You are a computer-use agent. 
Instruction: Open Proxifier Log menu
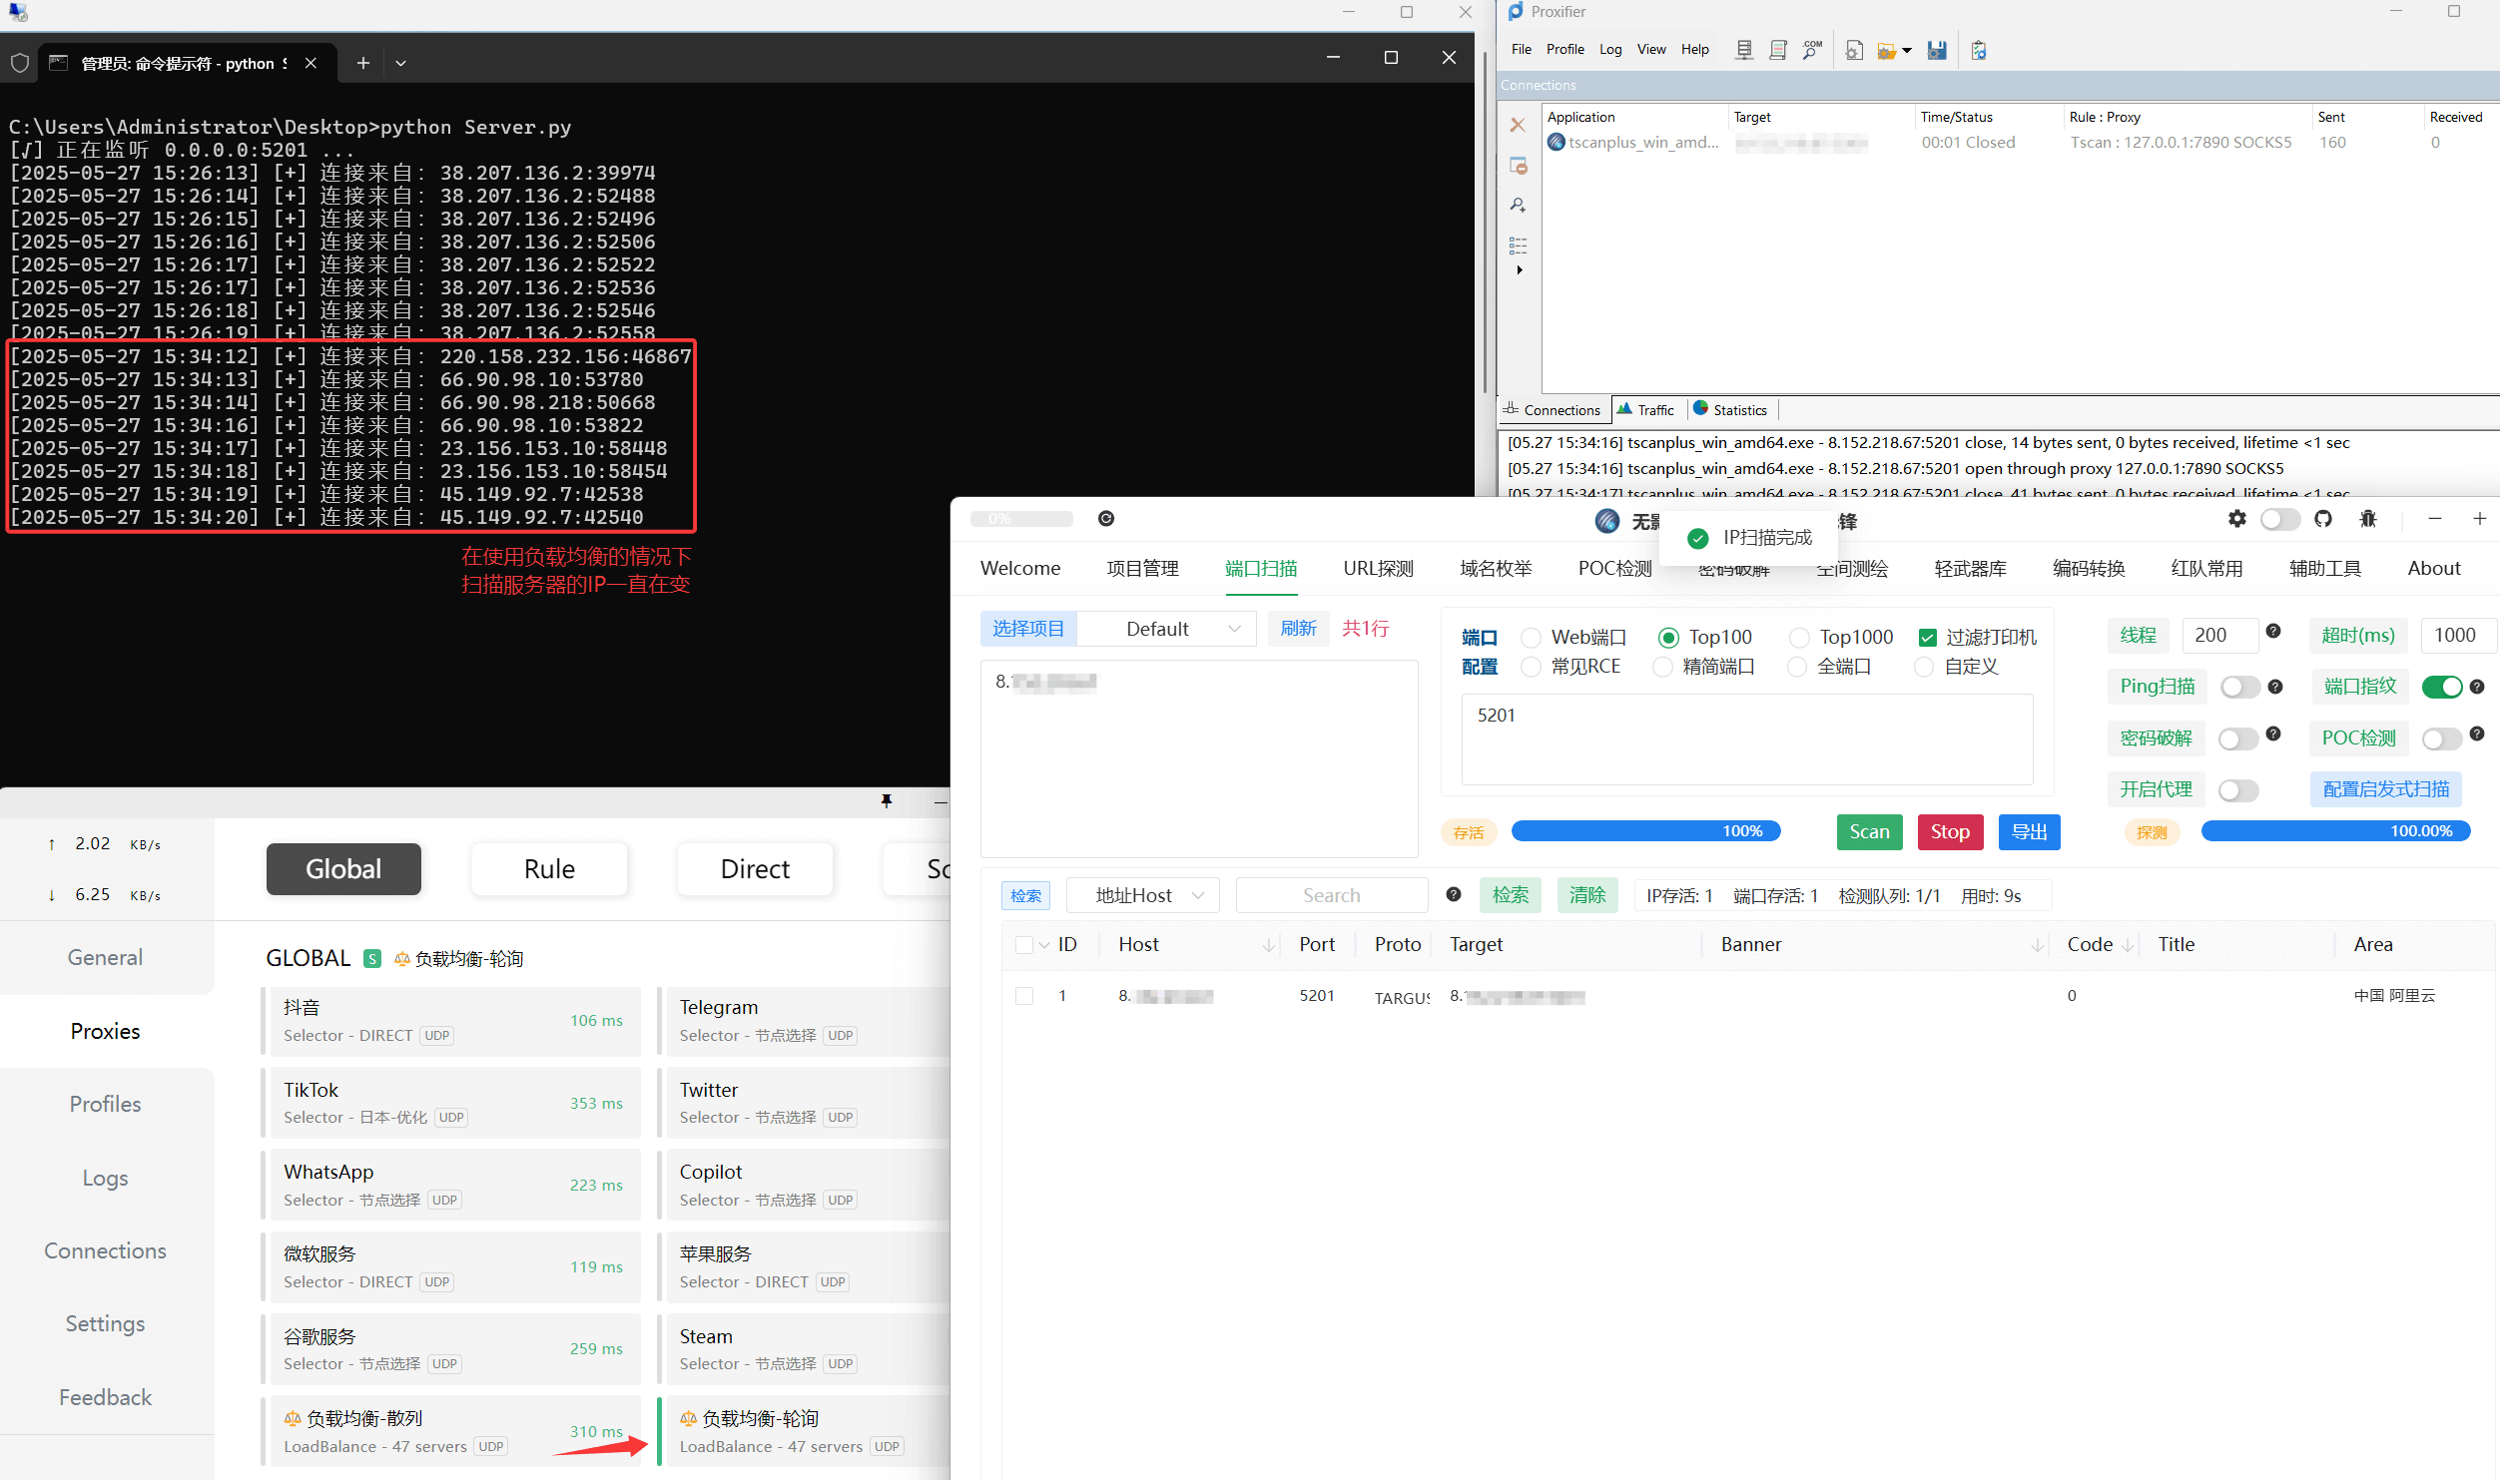tap(1610, 49)
